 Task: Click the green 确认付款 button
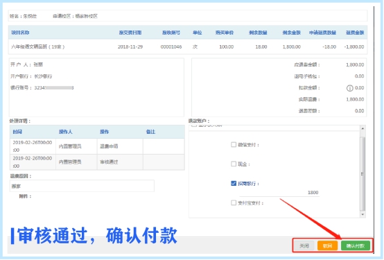[x=356, y=246]
